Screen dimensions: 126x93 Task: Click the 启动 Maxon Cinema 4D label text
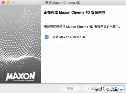tap(69, 37)
